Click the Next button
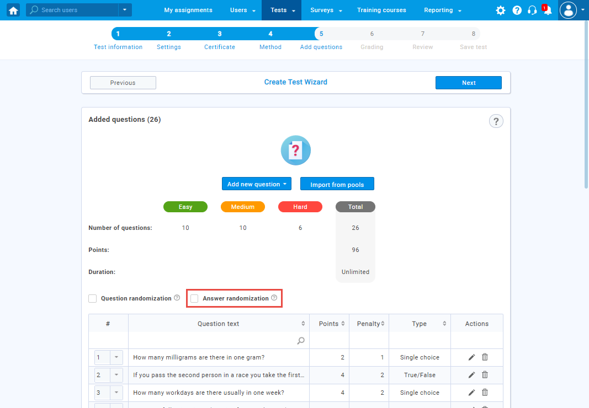 [468, 83]
